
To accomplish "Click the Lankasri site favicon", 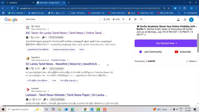I will 28,90.
